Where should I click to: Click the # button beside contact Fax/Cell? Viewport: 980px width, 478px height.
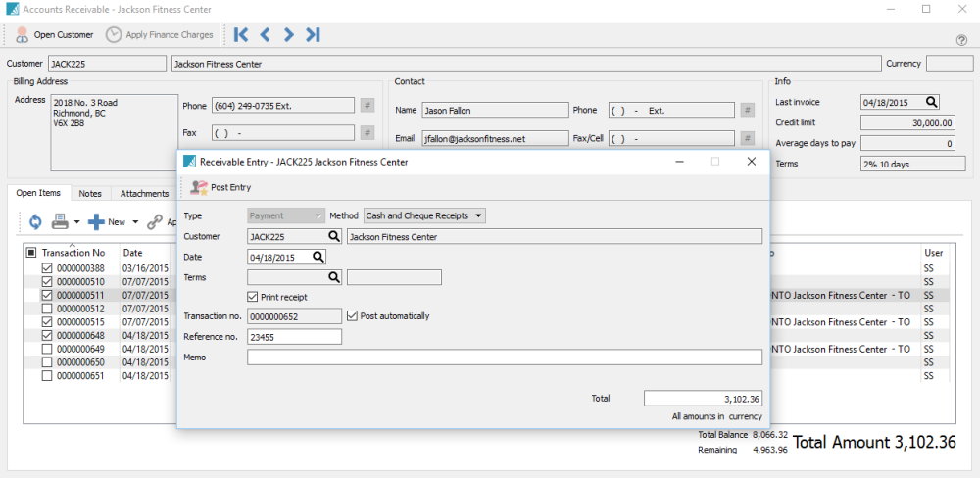pos(747,138)
